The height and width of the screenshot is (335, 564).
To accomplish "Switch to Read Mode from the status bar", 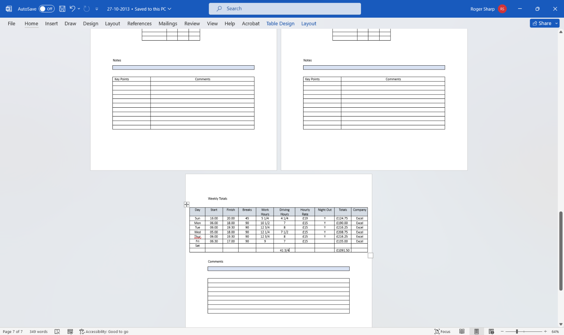I will (462, 331).
